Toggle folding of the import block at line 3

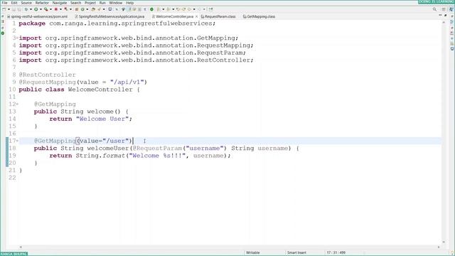pyautogui.click(x=17, y=38)
